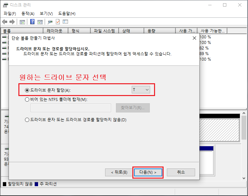Select the 드라이브 문자 할당(A) radio button
The width and height of the screenshot is (248, 196).
click(27, 90)
